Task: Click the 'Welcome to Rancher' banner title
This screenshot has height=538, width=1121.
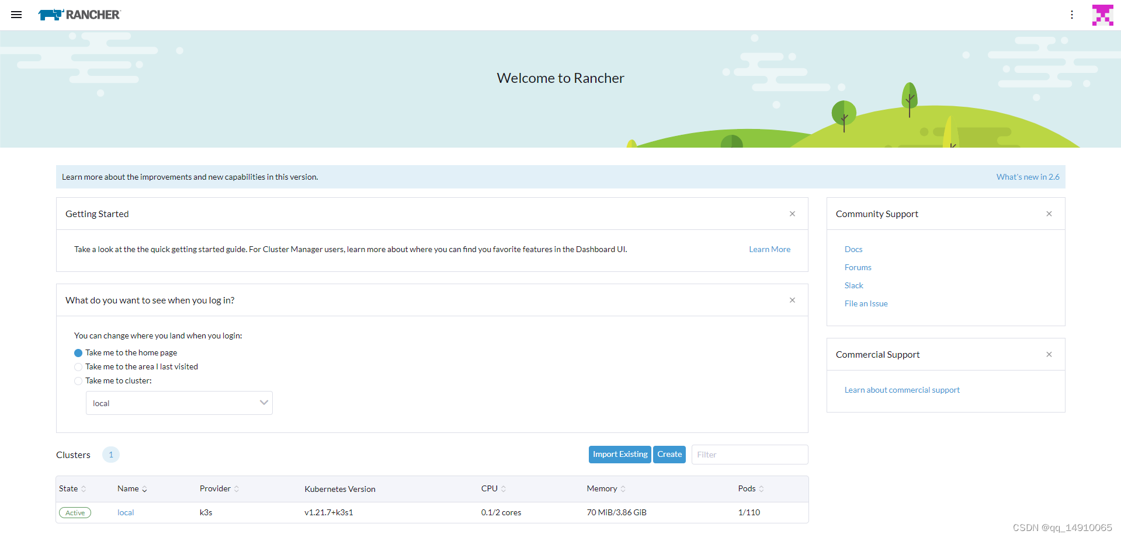Action: (x=560, y=78)
